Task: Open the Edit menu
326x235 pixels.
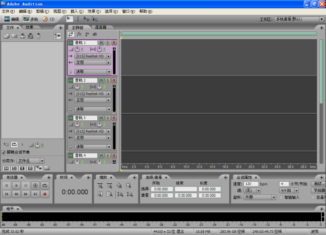Action: pos(26,11)
